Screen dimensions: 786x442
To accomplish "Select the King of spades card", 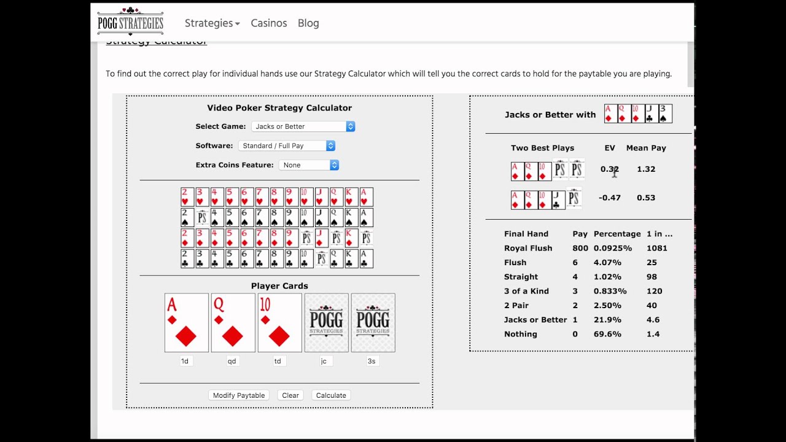I will pos(351,217).
